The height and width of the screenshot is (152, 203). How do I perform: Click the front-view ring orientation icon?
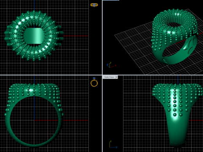(x=94, y=82)
